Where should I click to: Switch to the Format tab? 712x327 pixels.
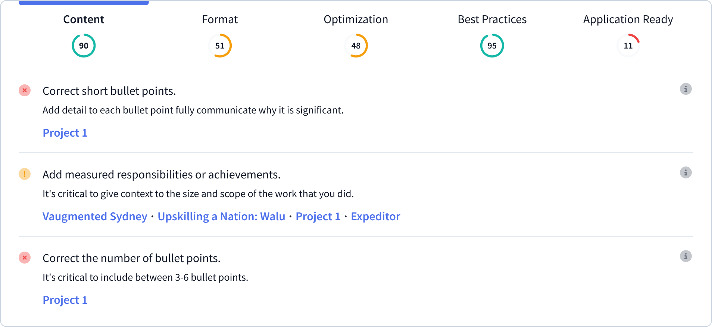tap(220, 19)
